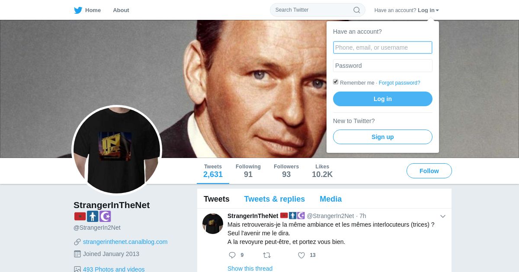Viewport: 519px width, 272px height.
Task: Follow the StrangerInTheNet account
Action: (429, 171)
